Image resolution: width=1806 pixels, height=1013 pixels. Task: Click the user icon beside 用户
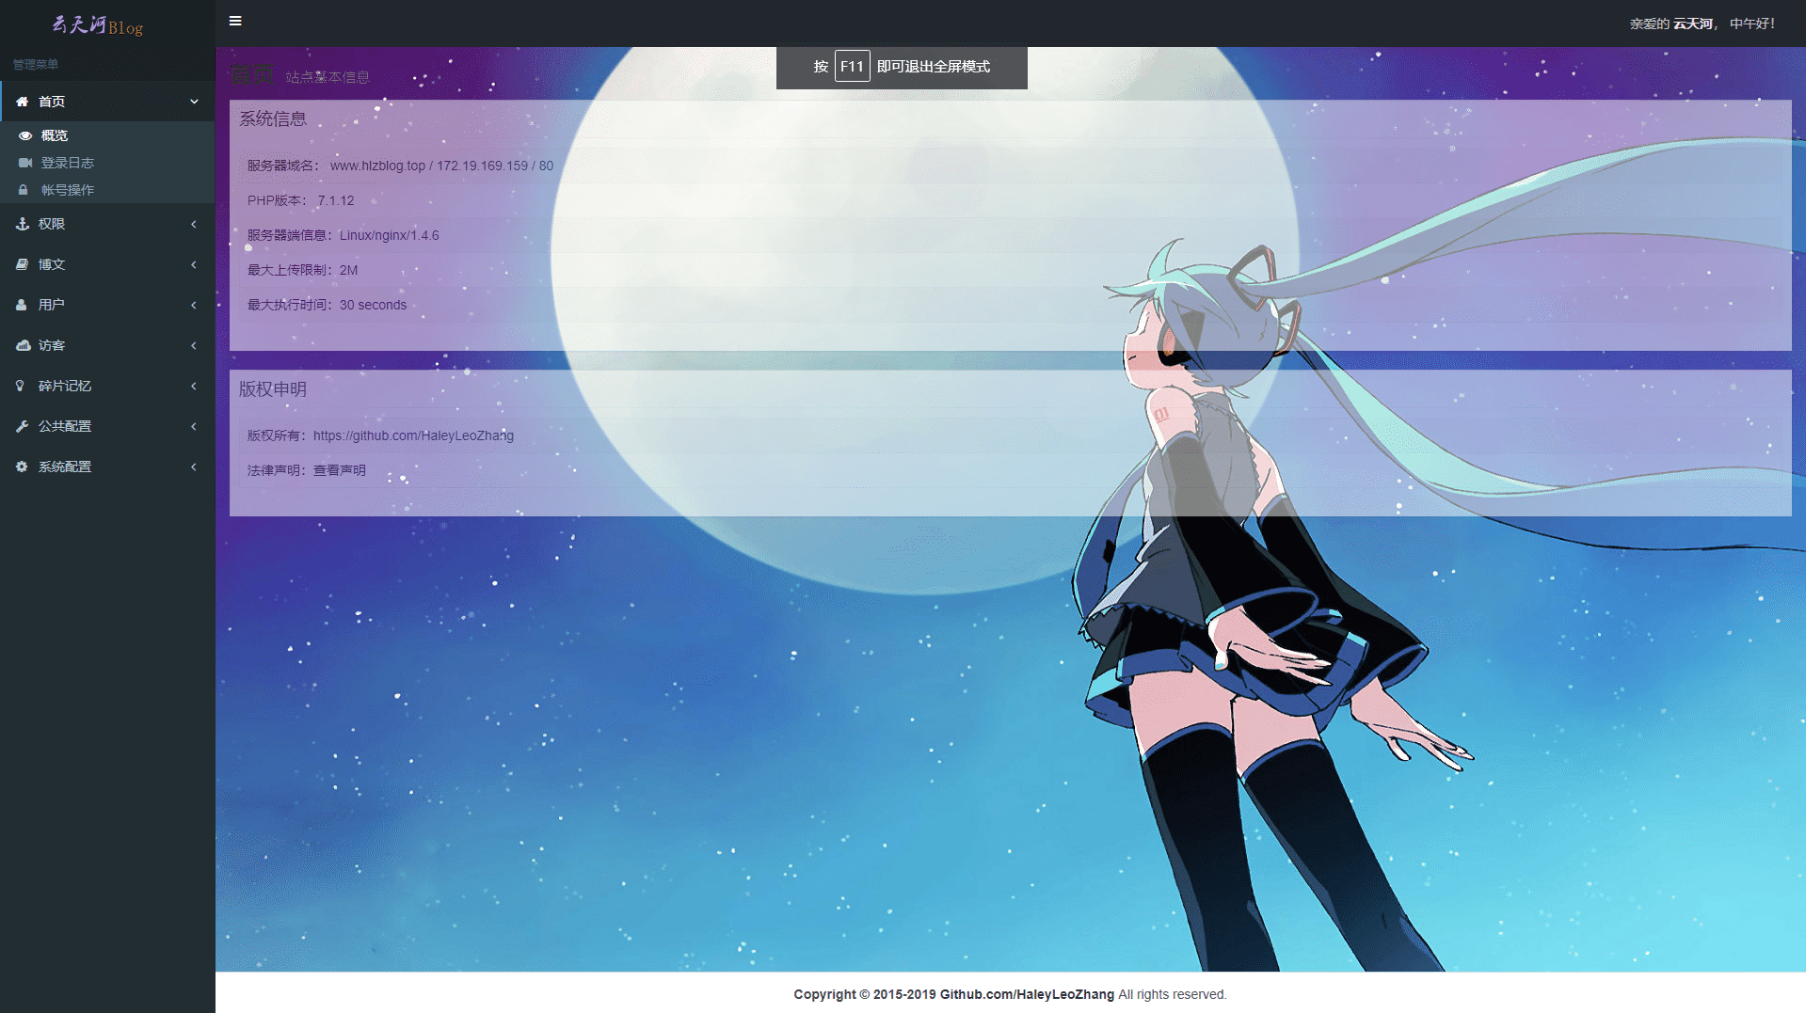click(22, 305)
